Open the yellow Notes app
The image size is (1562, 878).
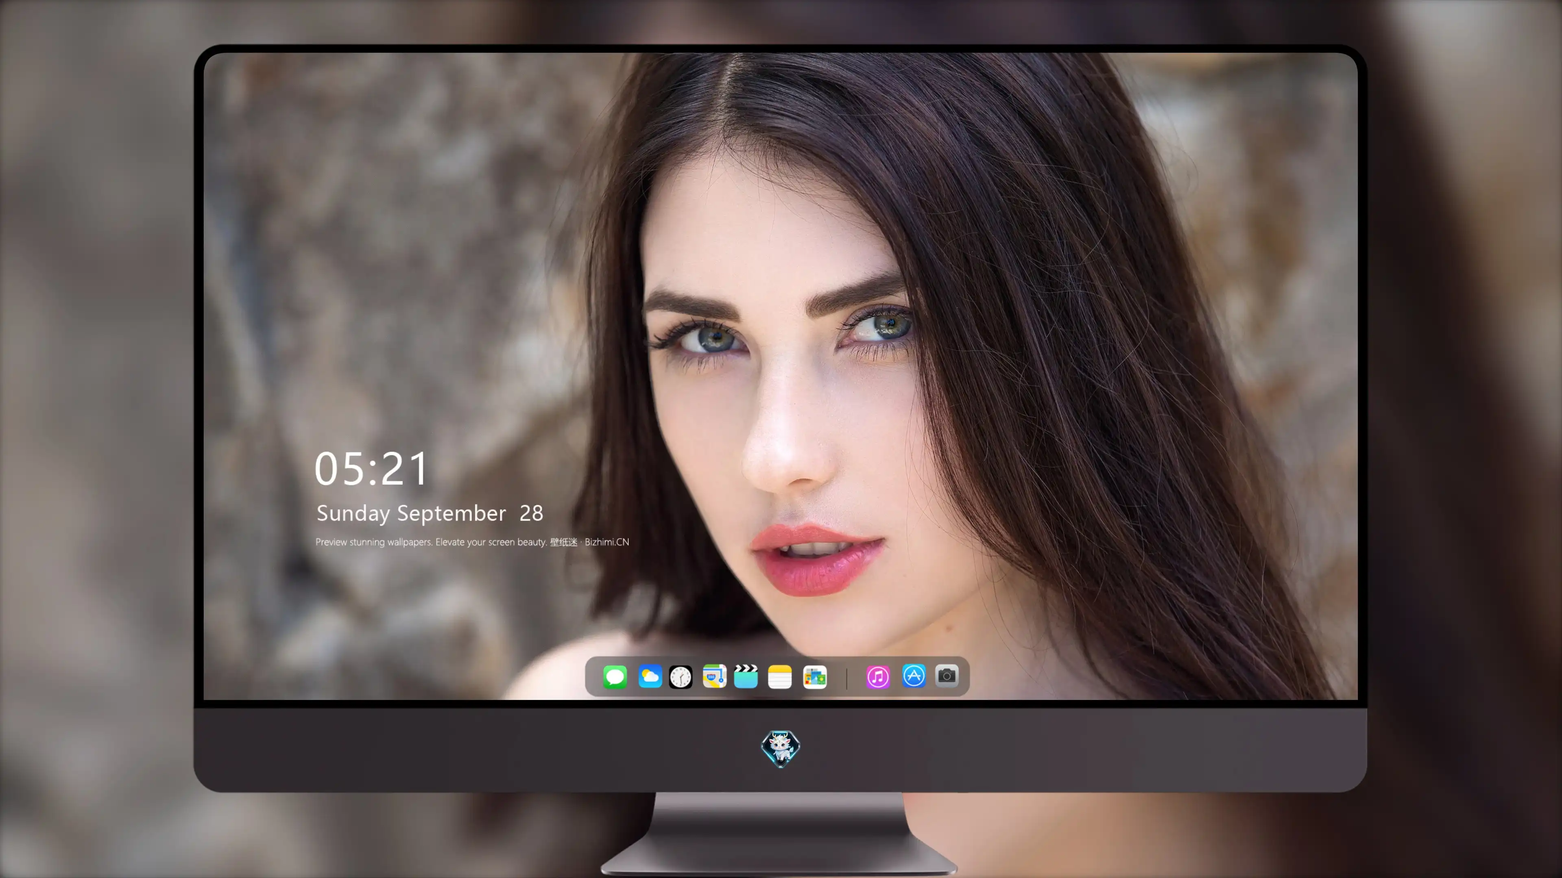780,677
